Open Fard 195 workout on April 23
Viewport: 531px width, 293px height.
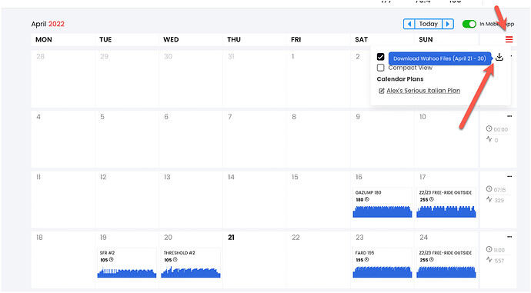(x=382, y=263)
